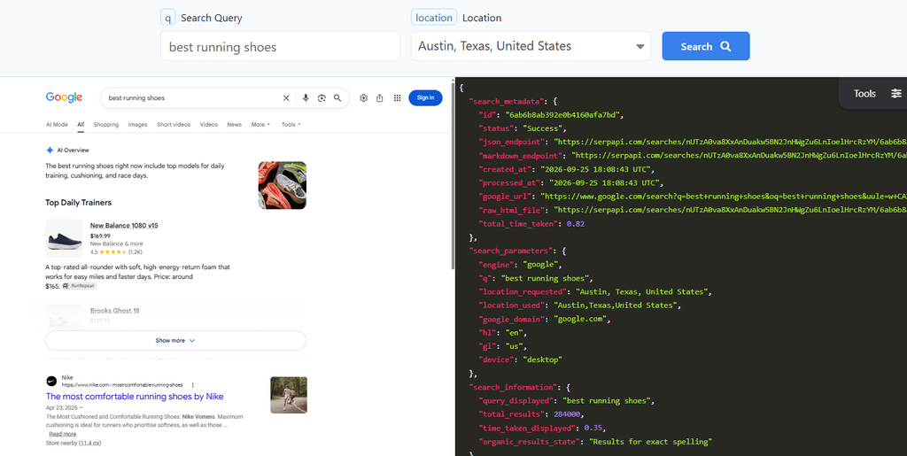Click the 'Top Daily Trainers' heading

(x=79, y=203)
